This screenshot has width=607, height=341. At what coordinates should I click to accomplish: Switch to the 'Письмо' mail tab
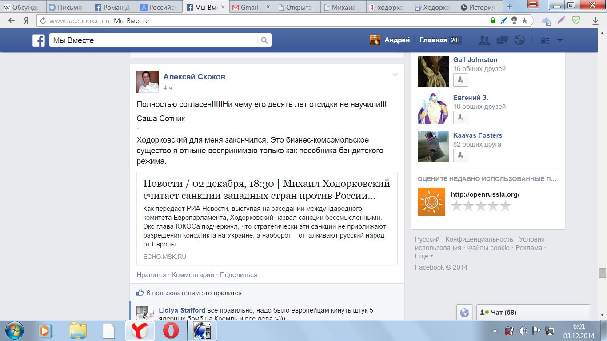(x=68, y=7)
